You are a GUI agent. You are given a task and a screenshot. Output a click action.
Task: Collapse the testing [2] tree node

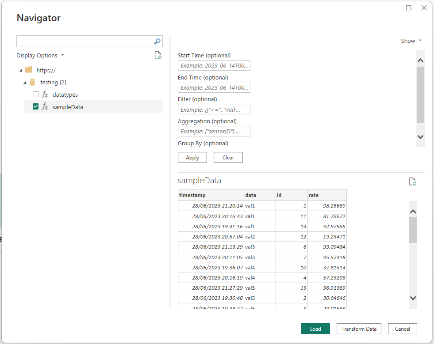(x=25, y=82)
